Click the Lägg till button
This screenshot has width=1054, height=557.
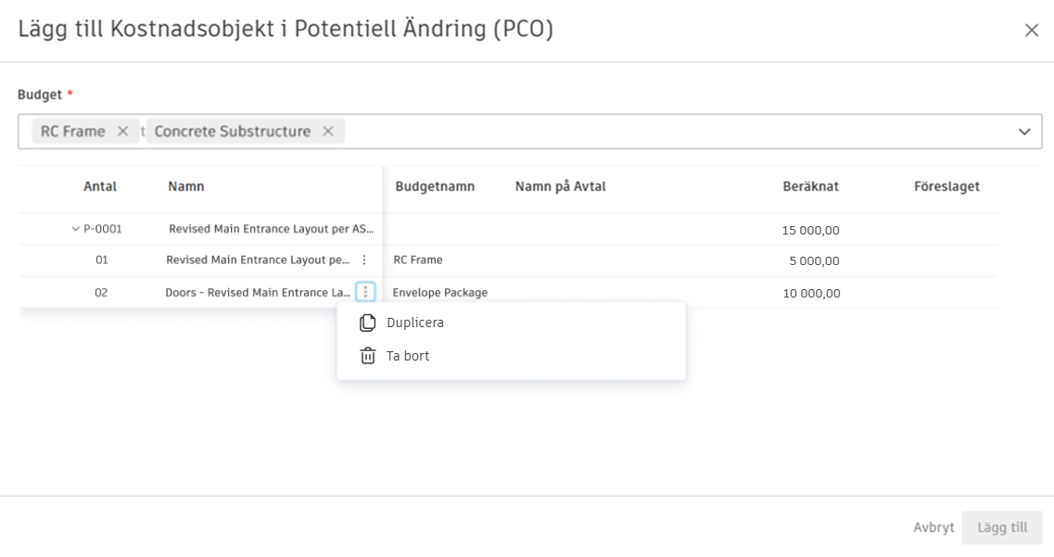(1002, 526)
